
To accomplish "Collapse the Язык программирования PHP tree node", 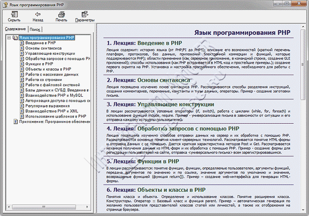I will pos(9,38).
